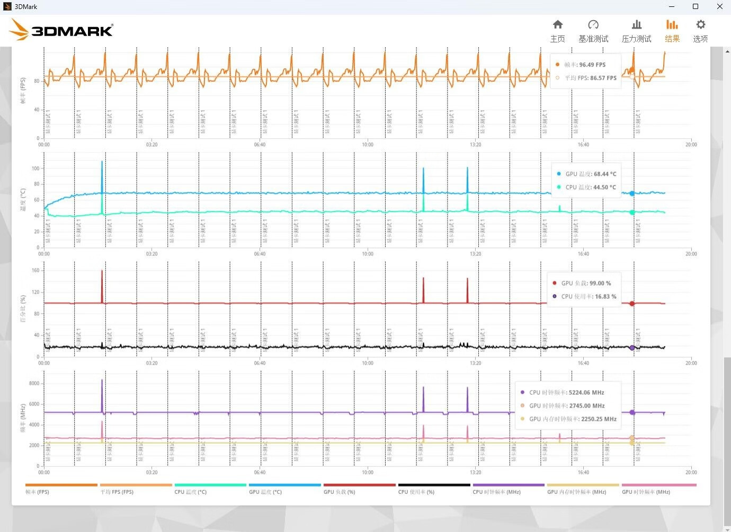Image resolution: width=731 pixels, height=532 pixels.
Task: Toggle the CPU 温度 legend series
Action: coord(210,488)
